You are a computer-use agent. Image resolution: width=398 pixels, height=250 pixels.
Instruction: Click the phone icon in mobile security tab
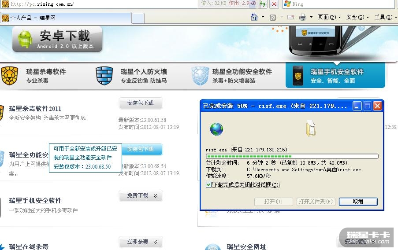298,76
